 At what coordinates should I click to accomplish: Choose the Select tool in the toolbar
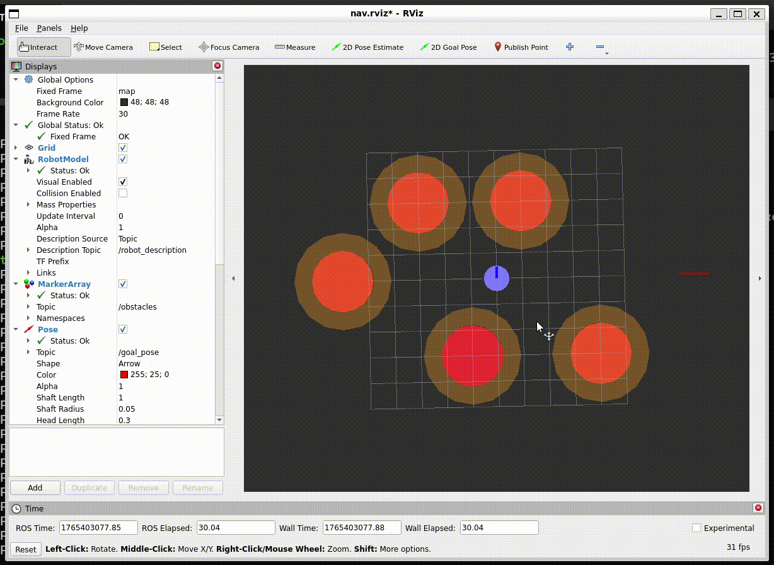tap(165, 47)
